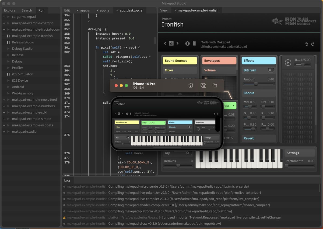Go to previous preset in Studio preview
The width and height of the screenshot is (323, 229).
click(x=165, y=43)
